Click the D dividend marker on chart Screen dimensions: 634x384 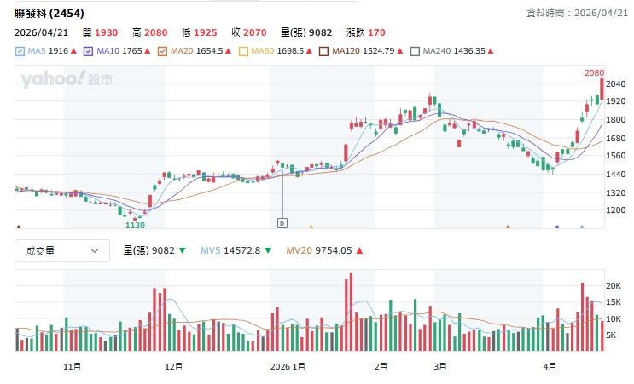coord(282,222)
